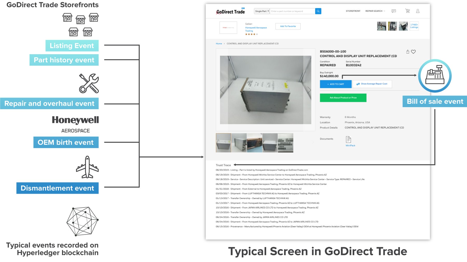
Task: Expand the Single Part search type dropdown
Action: point(262,11)
